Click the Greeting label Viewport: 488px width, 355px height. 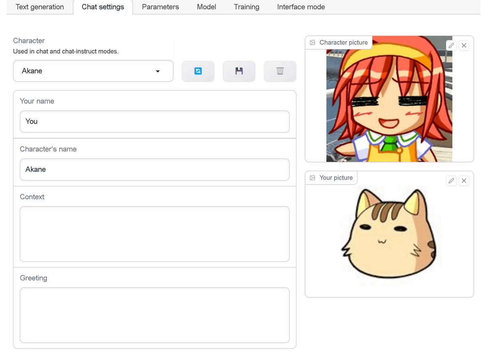33,278
